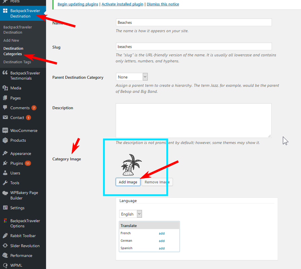Click the Category Image label

67,159
